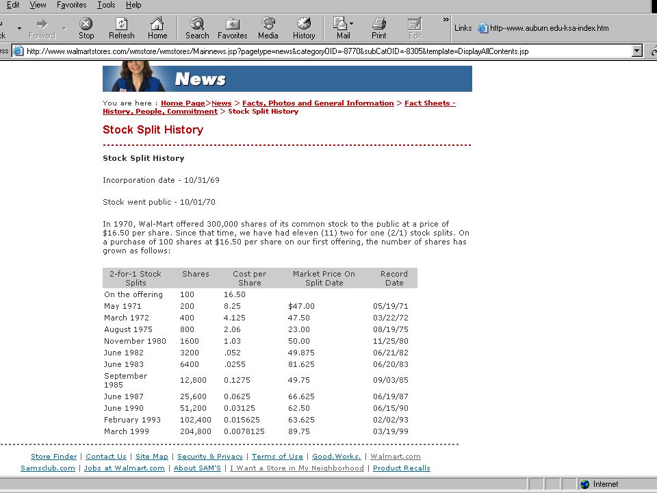Viewport: 657px width, 493px height.
Task: Click the red Stock Split History heading
Action: [x=153, y=129]
